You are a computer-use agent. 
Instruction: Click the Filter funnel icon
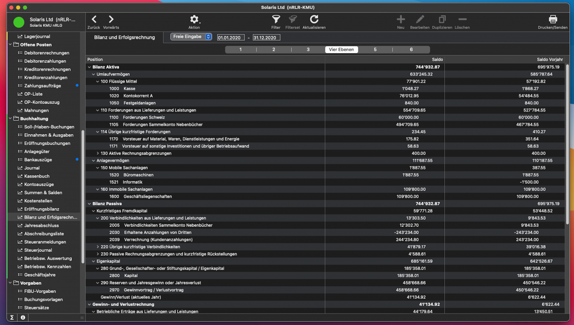click(x=276, y=19)
